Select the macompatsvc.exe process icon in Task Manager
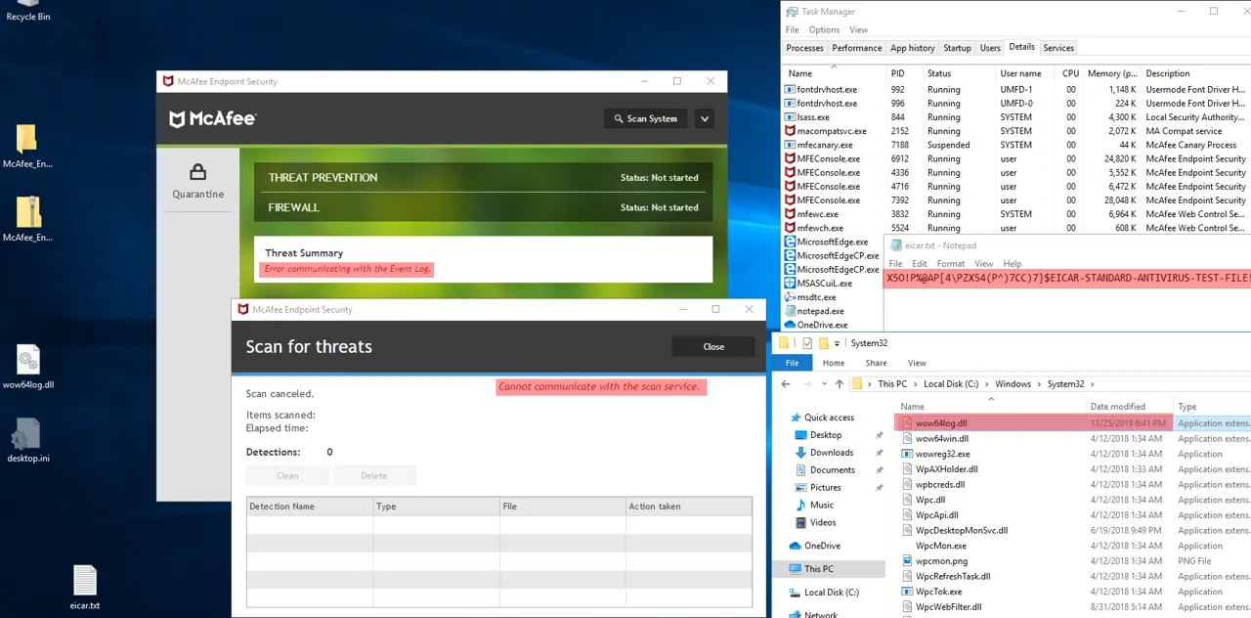This screenshot has width=1251, height=618. [790, 131]
